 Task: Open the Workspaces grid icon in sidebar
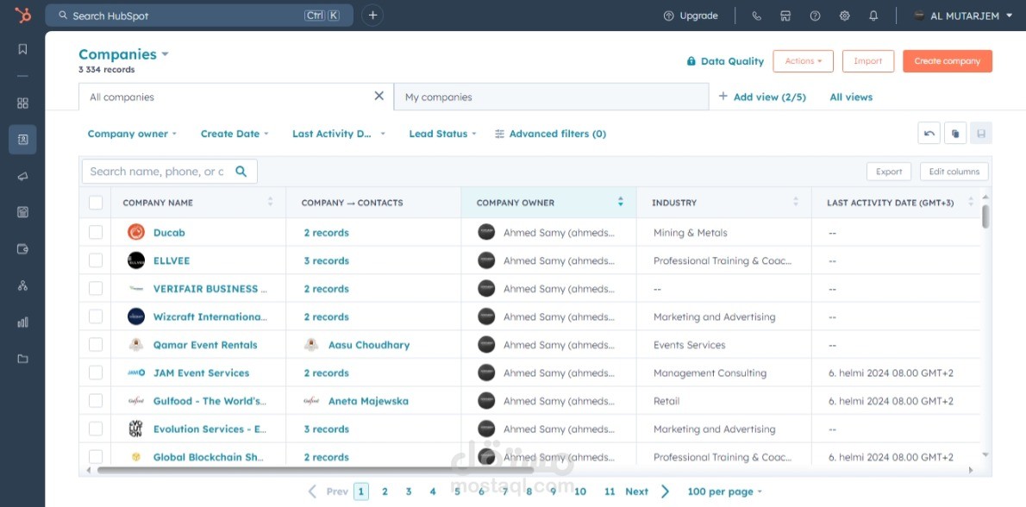point(23,103)
